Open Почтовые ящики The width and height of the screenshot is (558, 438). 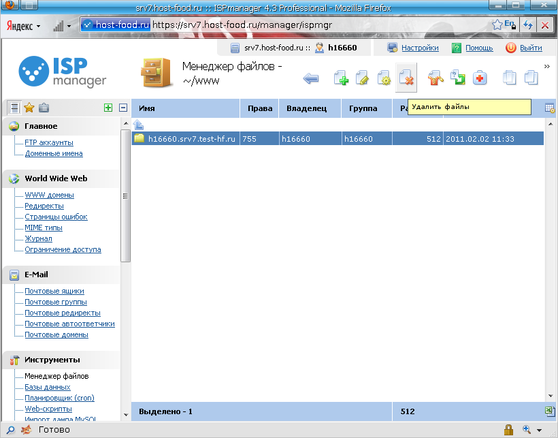pos(54,291)
